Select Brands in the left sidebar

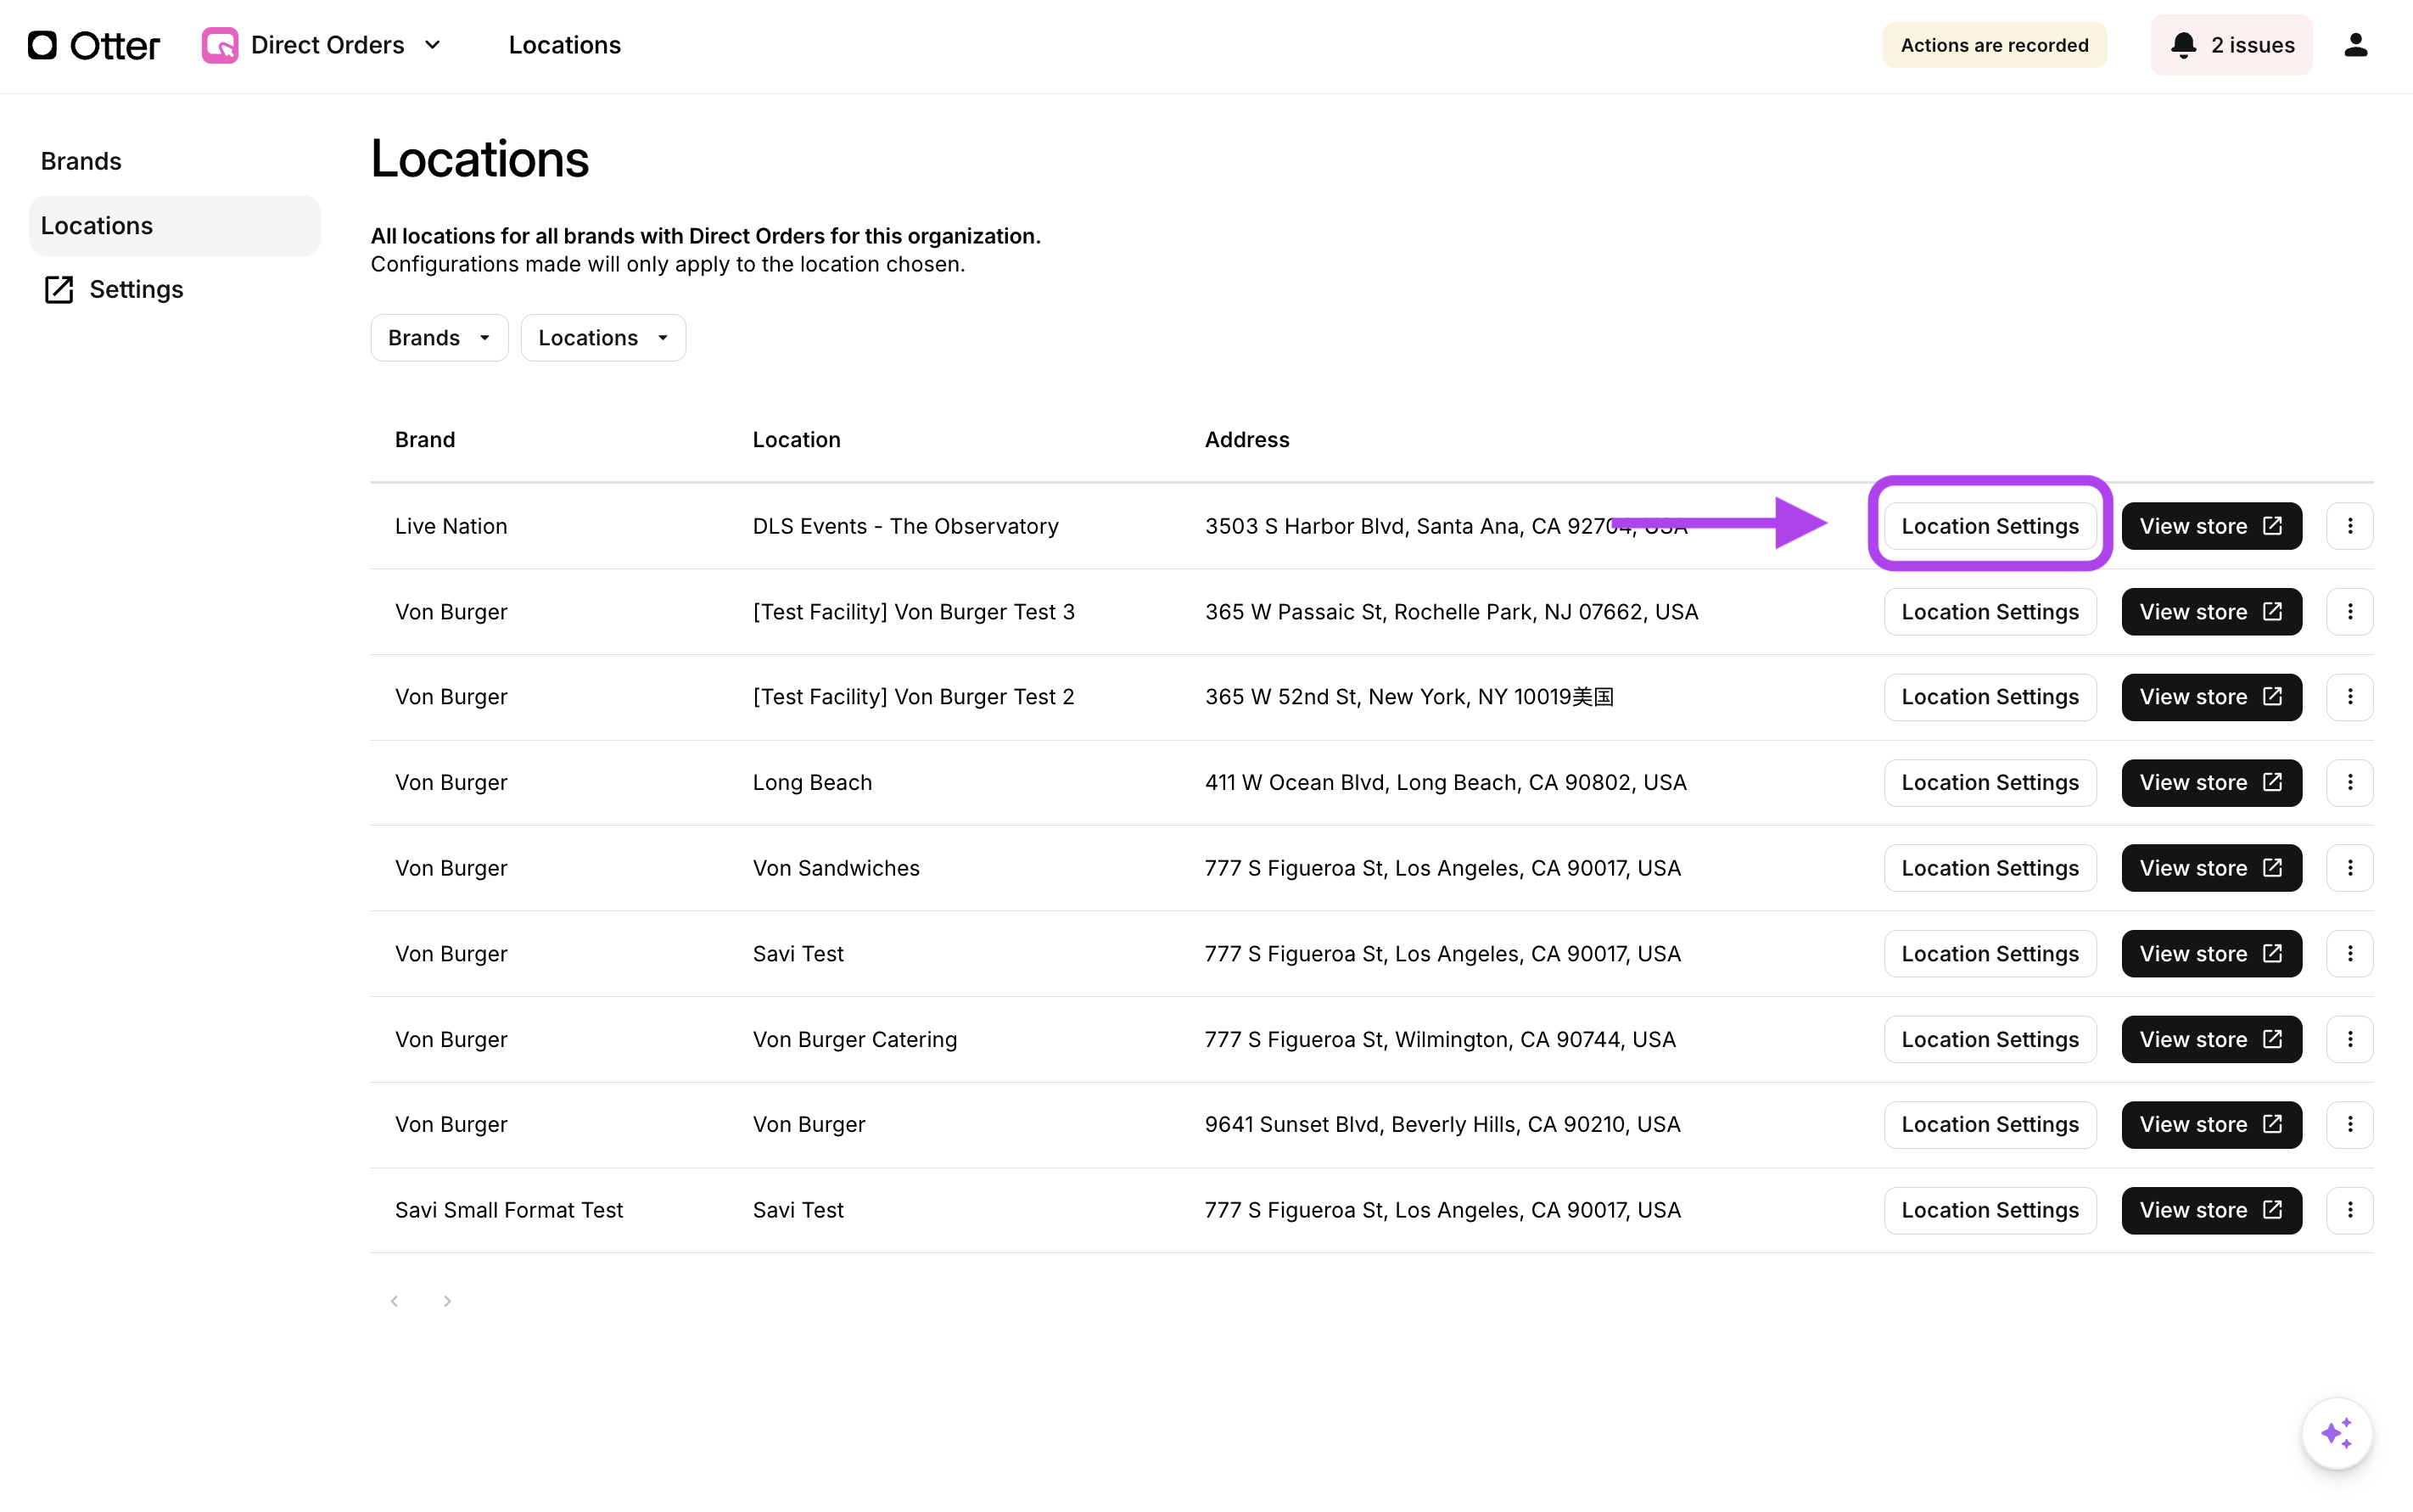point(81,161)
